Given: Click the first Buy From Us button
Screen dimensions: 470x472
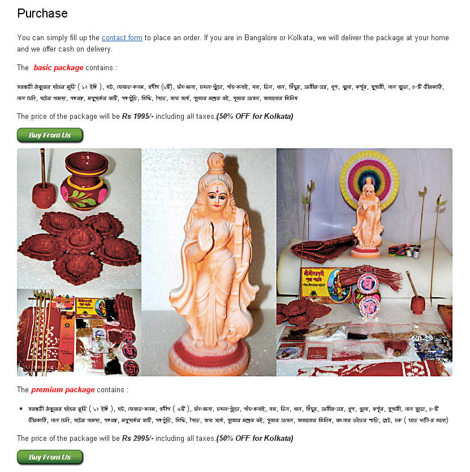Looking at the screenshot, I should coord(50,135).
